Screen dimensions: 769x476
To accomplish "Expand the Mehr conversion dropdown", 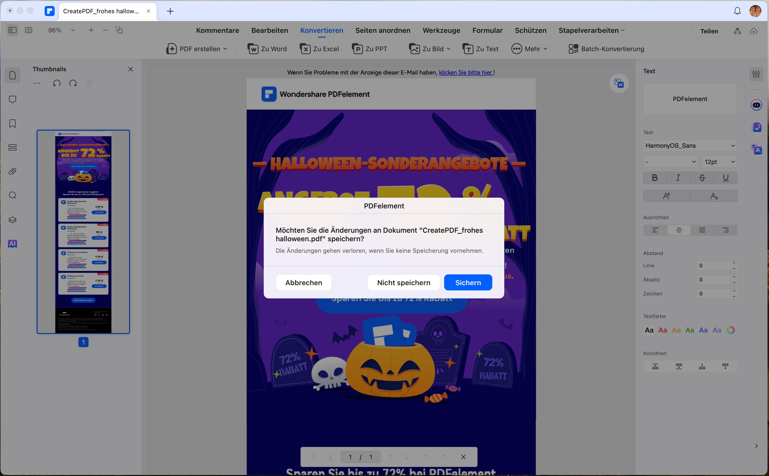I will pyautogui.click(x=545, y=49).
